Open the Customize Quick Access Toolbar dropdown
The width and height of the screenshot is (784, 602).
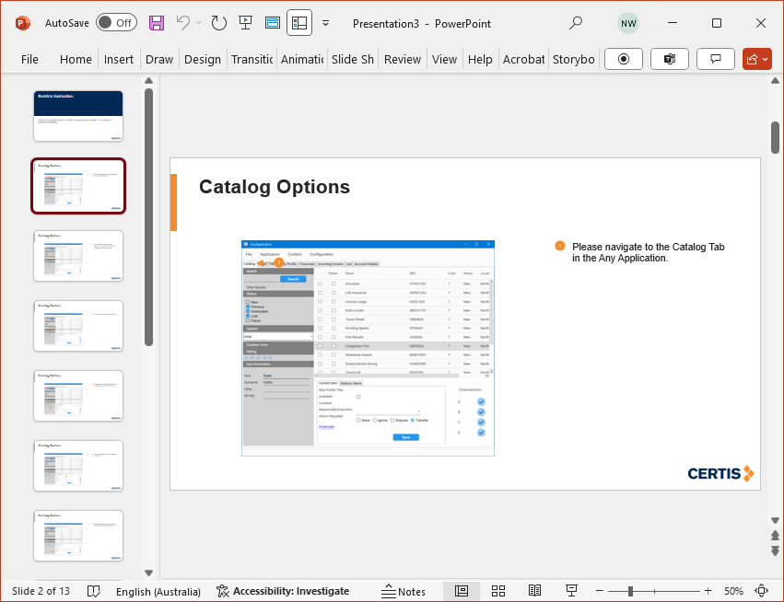325,22
